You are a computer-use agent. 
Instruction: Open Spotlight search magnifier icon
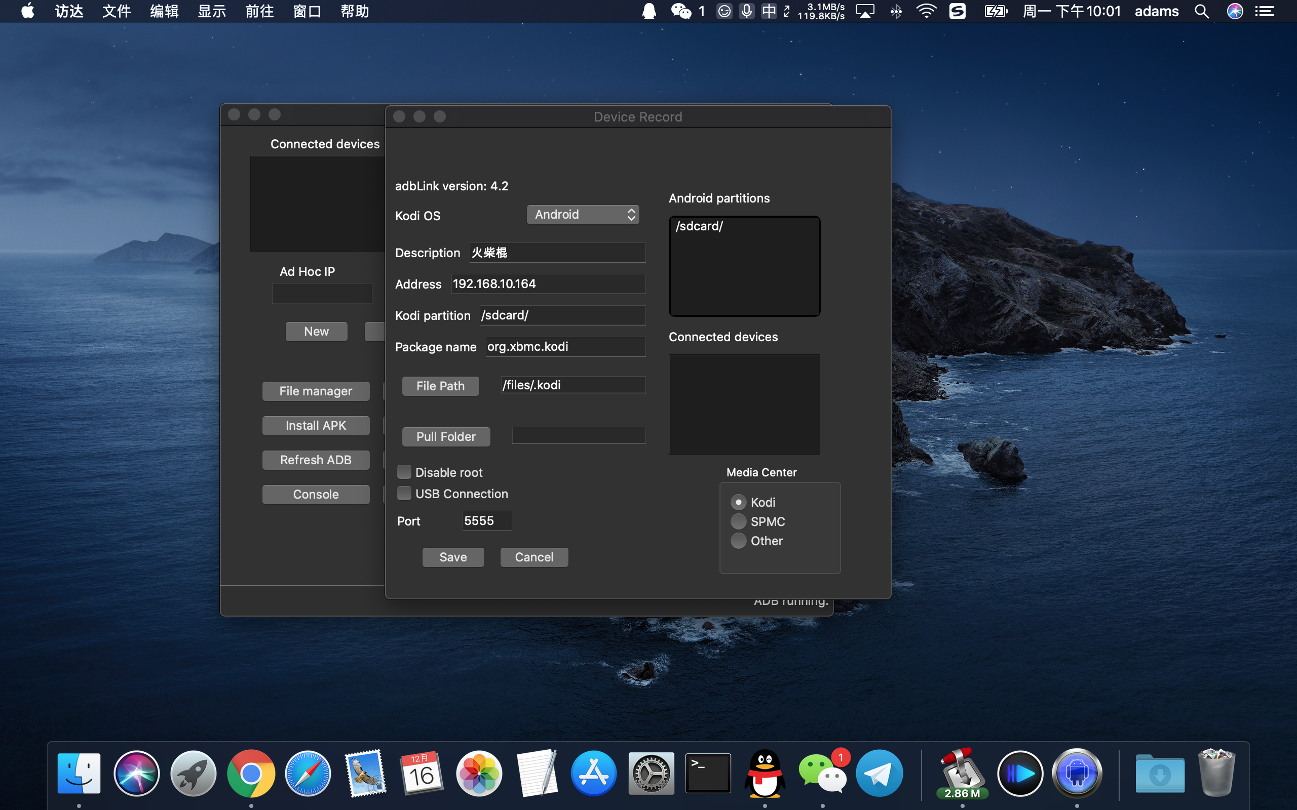(1201, 11)
